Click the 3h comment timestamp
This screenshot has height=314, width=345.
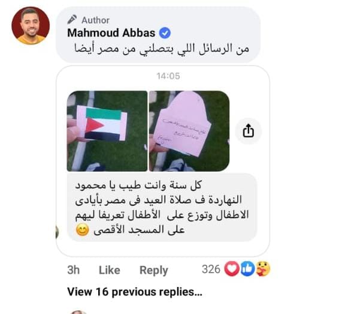click(74, 270)
